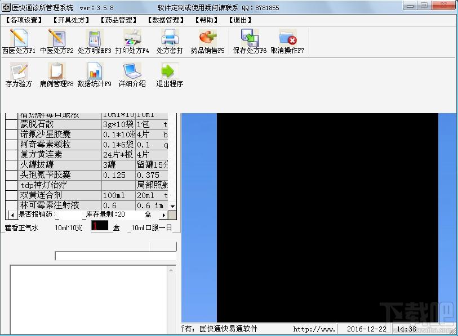This screenshot has width=458, height=336.
Task: Cancel operation with 取消操作F7
Action: (x=288, y=42)
